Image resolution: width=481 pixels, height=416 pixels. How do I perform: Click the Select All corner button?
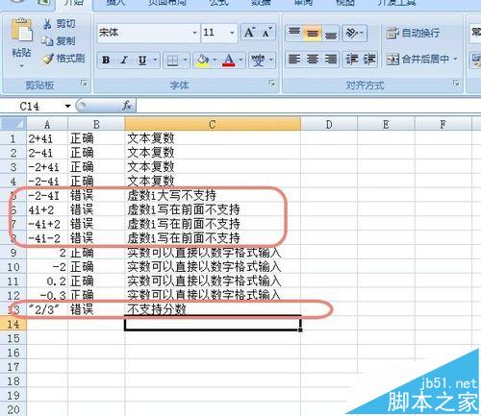click(13, 124)
